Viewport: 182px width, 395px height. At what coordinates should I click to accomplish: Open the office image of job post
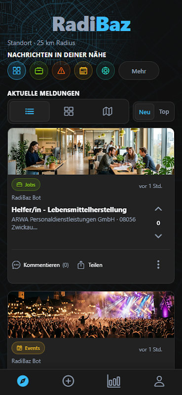pos(91,152)
